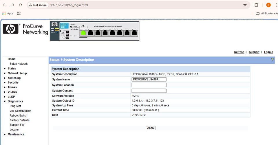
Task: Expand the Status menu arrow
Action: (x=5, y=69)
